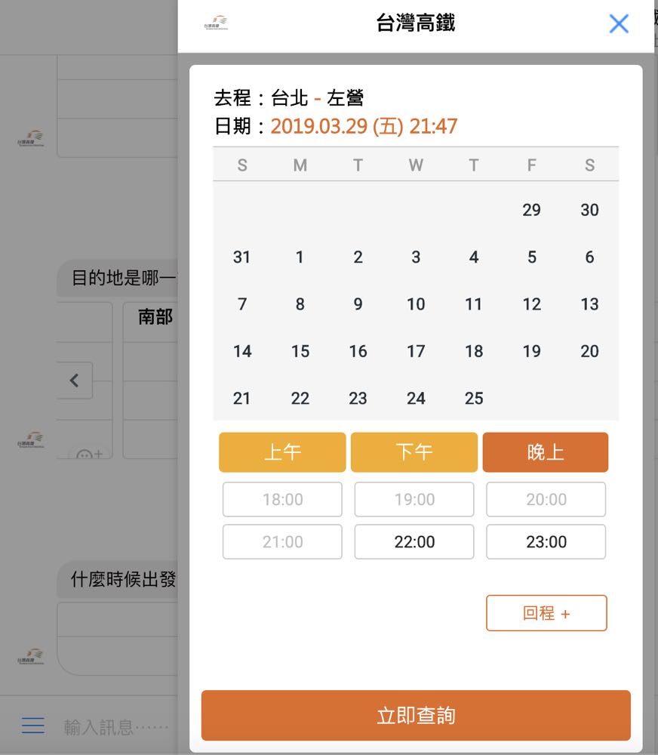
Task: Click date 21 in the last row
Action: click(241, 399)
